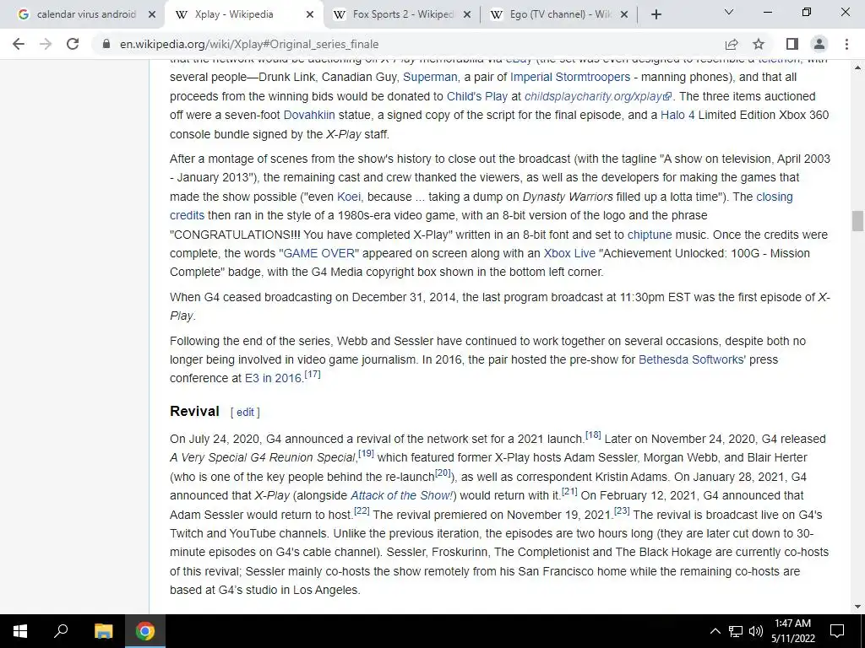Reload the Xplay Wikipedia page
Screen dimensions: 865x648
click(73, 44)
